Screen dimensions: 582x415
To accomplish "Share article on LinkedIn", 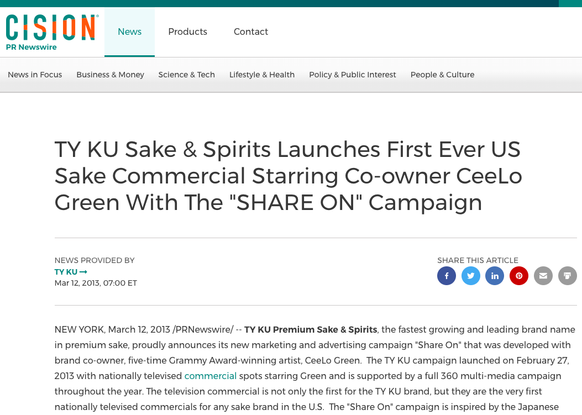I will pos(495,276).
